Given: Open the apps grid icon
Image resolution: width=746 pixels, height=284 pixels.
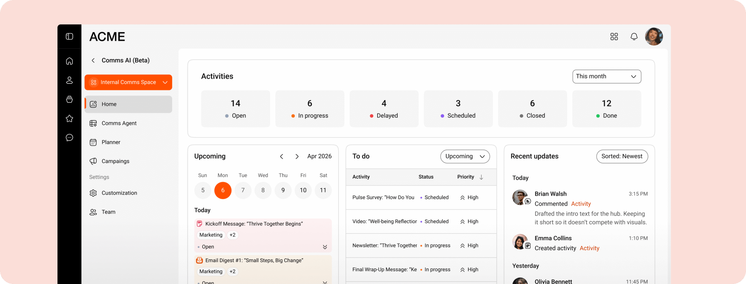Looking at the screenshot, I should point(614,37).
